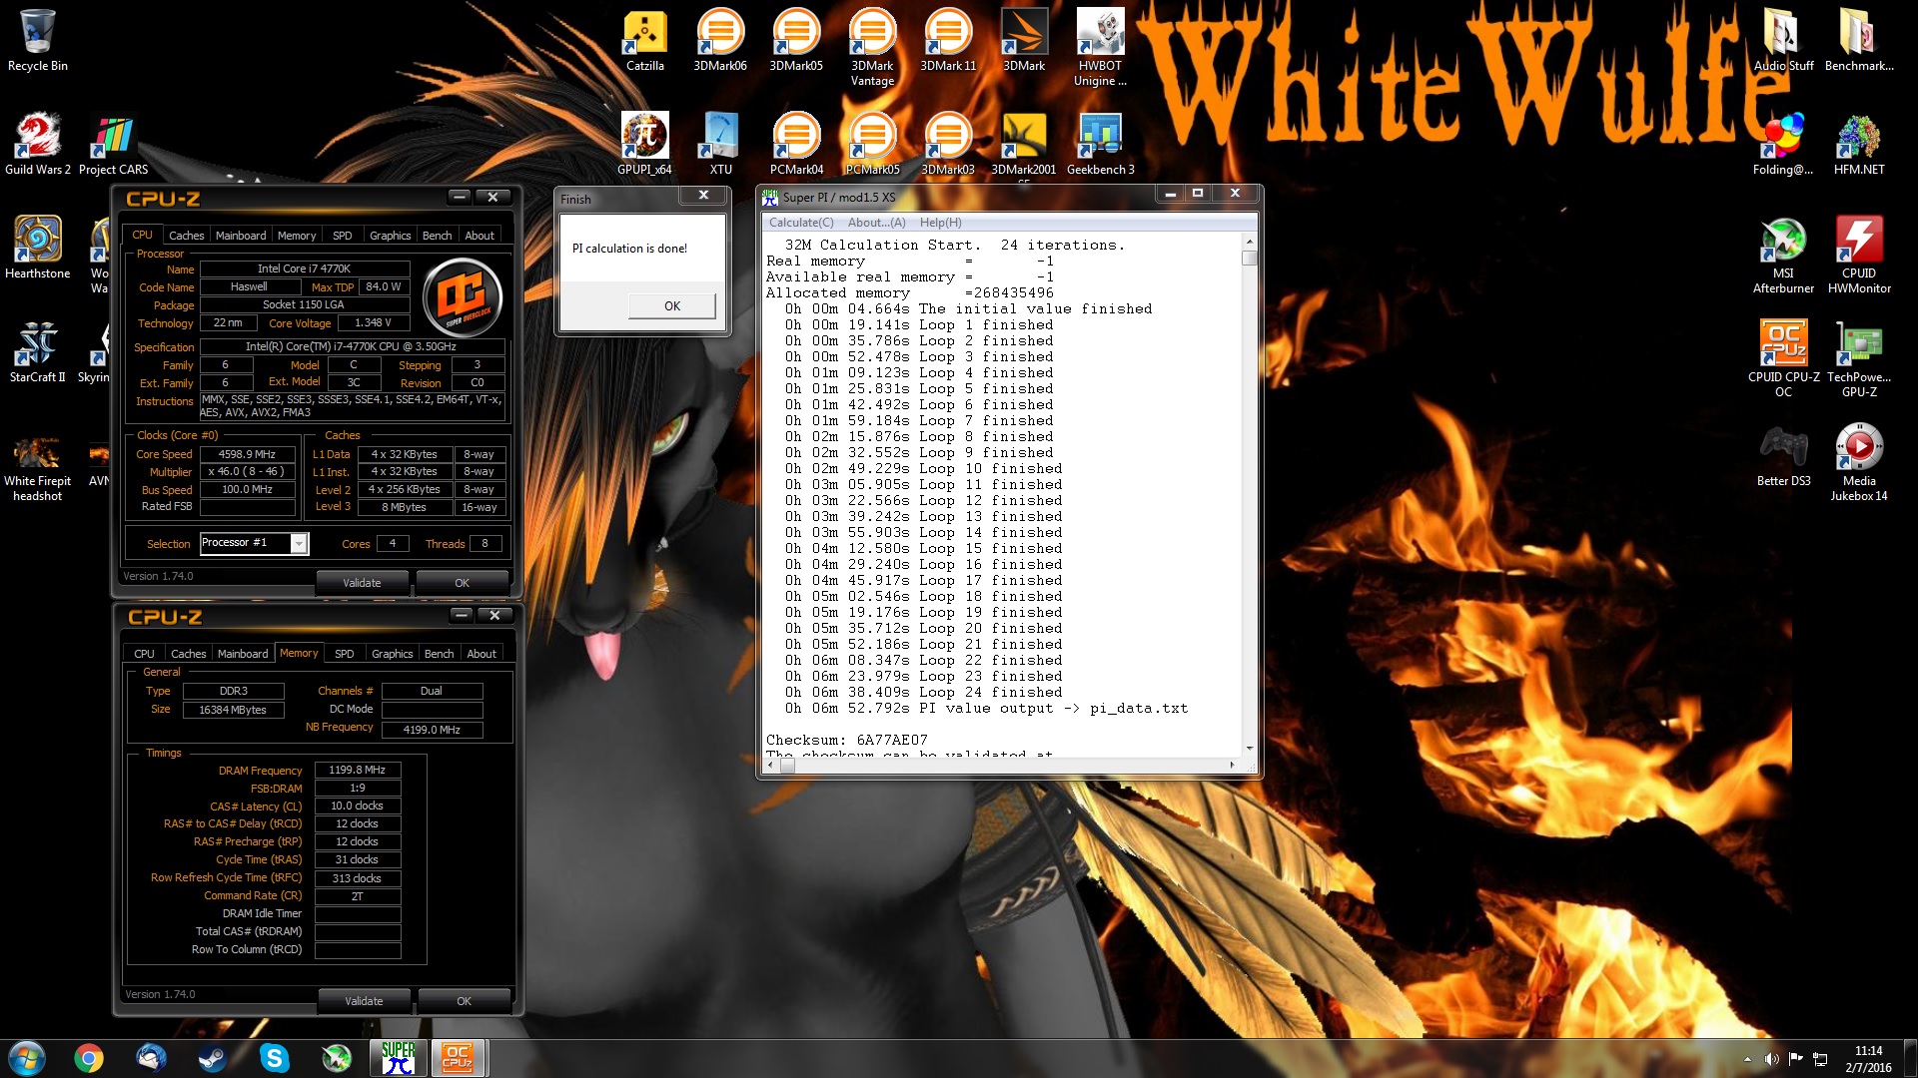The height and width of the screenshot is (1078, 1918).
Task: Launch Better DS3 desktop icon
Action: pyautogui.click(x=1783, y=455)
